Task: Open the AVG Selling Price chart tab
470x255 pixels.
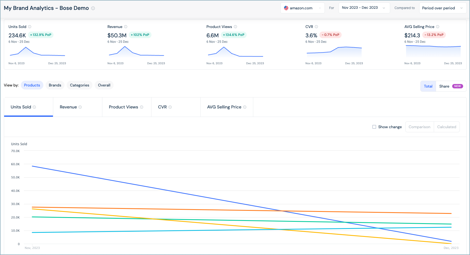Action: pyautogui.click(x=227, y=107)
